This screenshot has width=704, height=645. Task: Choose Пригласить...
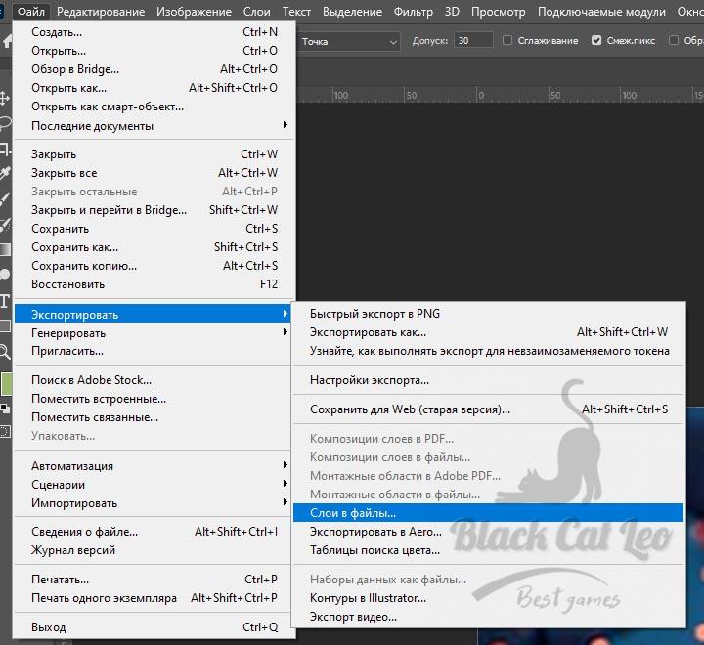[154, 351]
